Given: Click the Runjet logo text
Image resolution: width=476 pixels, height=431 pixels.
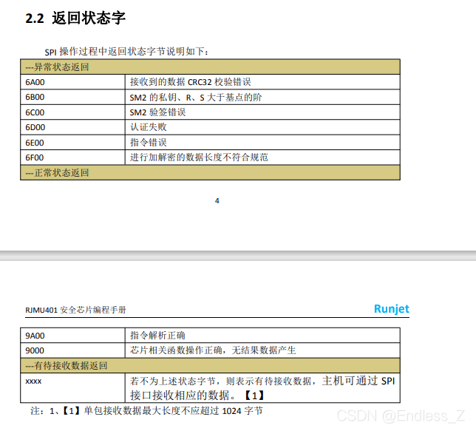Looking at the screenshot, I should 391,308.
